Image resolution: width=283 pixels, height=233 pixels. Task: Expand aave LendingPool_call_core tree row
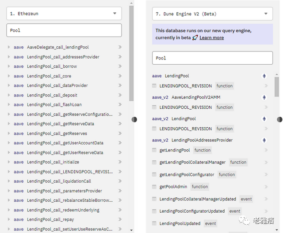[9, 76]
